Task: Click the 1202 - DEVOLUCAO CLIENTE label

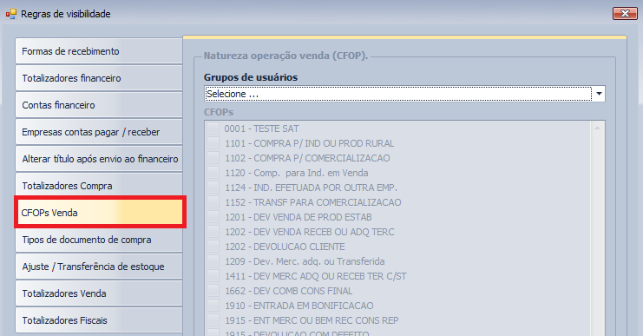Action: pyautogui.click(x=285, y=247)
